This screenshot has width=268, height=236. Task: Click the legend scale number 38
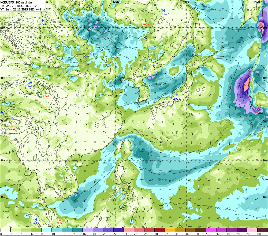[x=197, y=234]
